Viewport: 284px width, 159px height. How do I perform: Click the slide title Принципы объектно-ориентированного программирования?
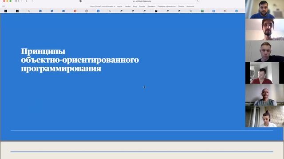coord(80,60)
